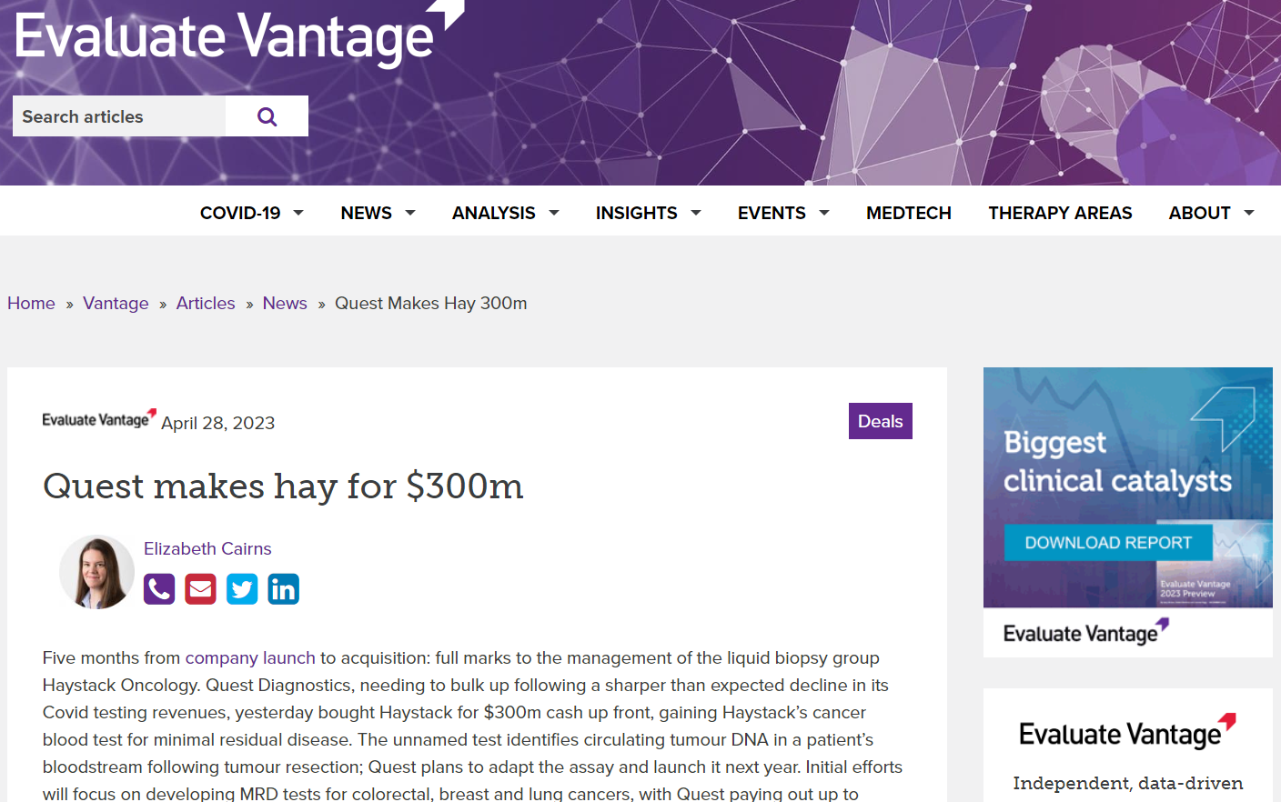Open the author's Twitter icon
This screenshot has height=802, width=1281.
(242, 589)
